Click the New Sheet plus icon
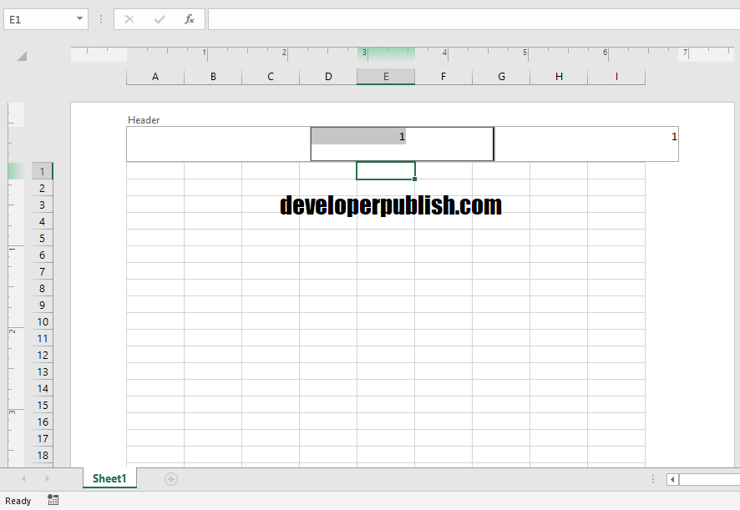This screenshot has height=510, width=740. point(170,479)
